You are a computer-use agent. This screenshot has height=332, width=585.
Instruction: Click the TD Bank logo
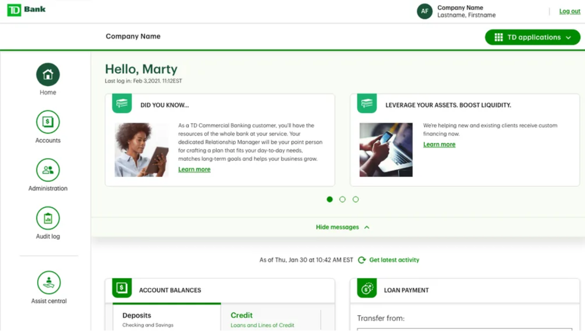pyautogui.click(x=26, y=10)
